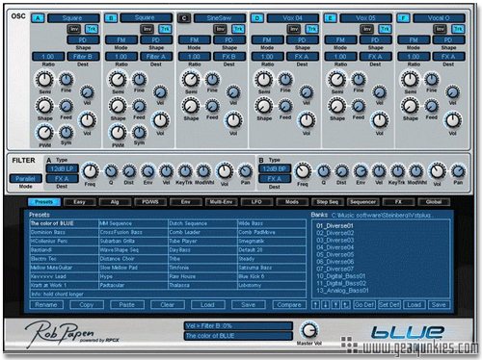Adjust Filter A Pan knob
482x360 pixels.
point(245,171)
